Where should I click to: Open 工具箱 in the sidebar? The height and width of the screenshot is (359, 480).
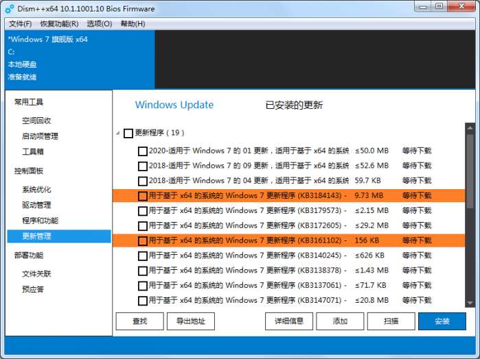[33, 151]
